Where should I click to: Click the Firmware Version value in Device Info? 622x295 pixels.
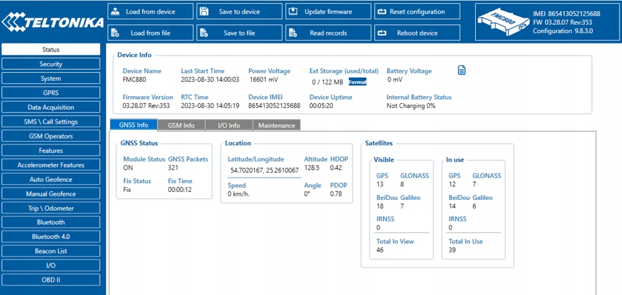tap(146, 106)
